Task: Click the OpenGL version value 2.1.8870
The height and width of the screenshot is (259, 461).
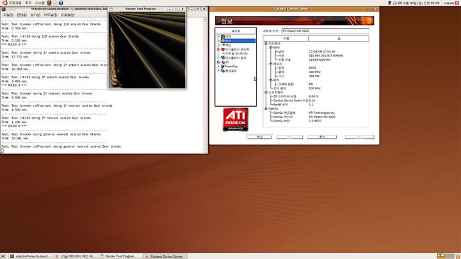Action: 315,121
